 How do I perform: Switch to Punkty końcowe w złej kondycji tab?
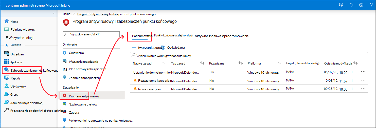coord(173,35)
